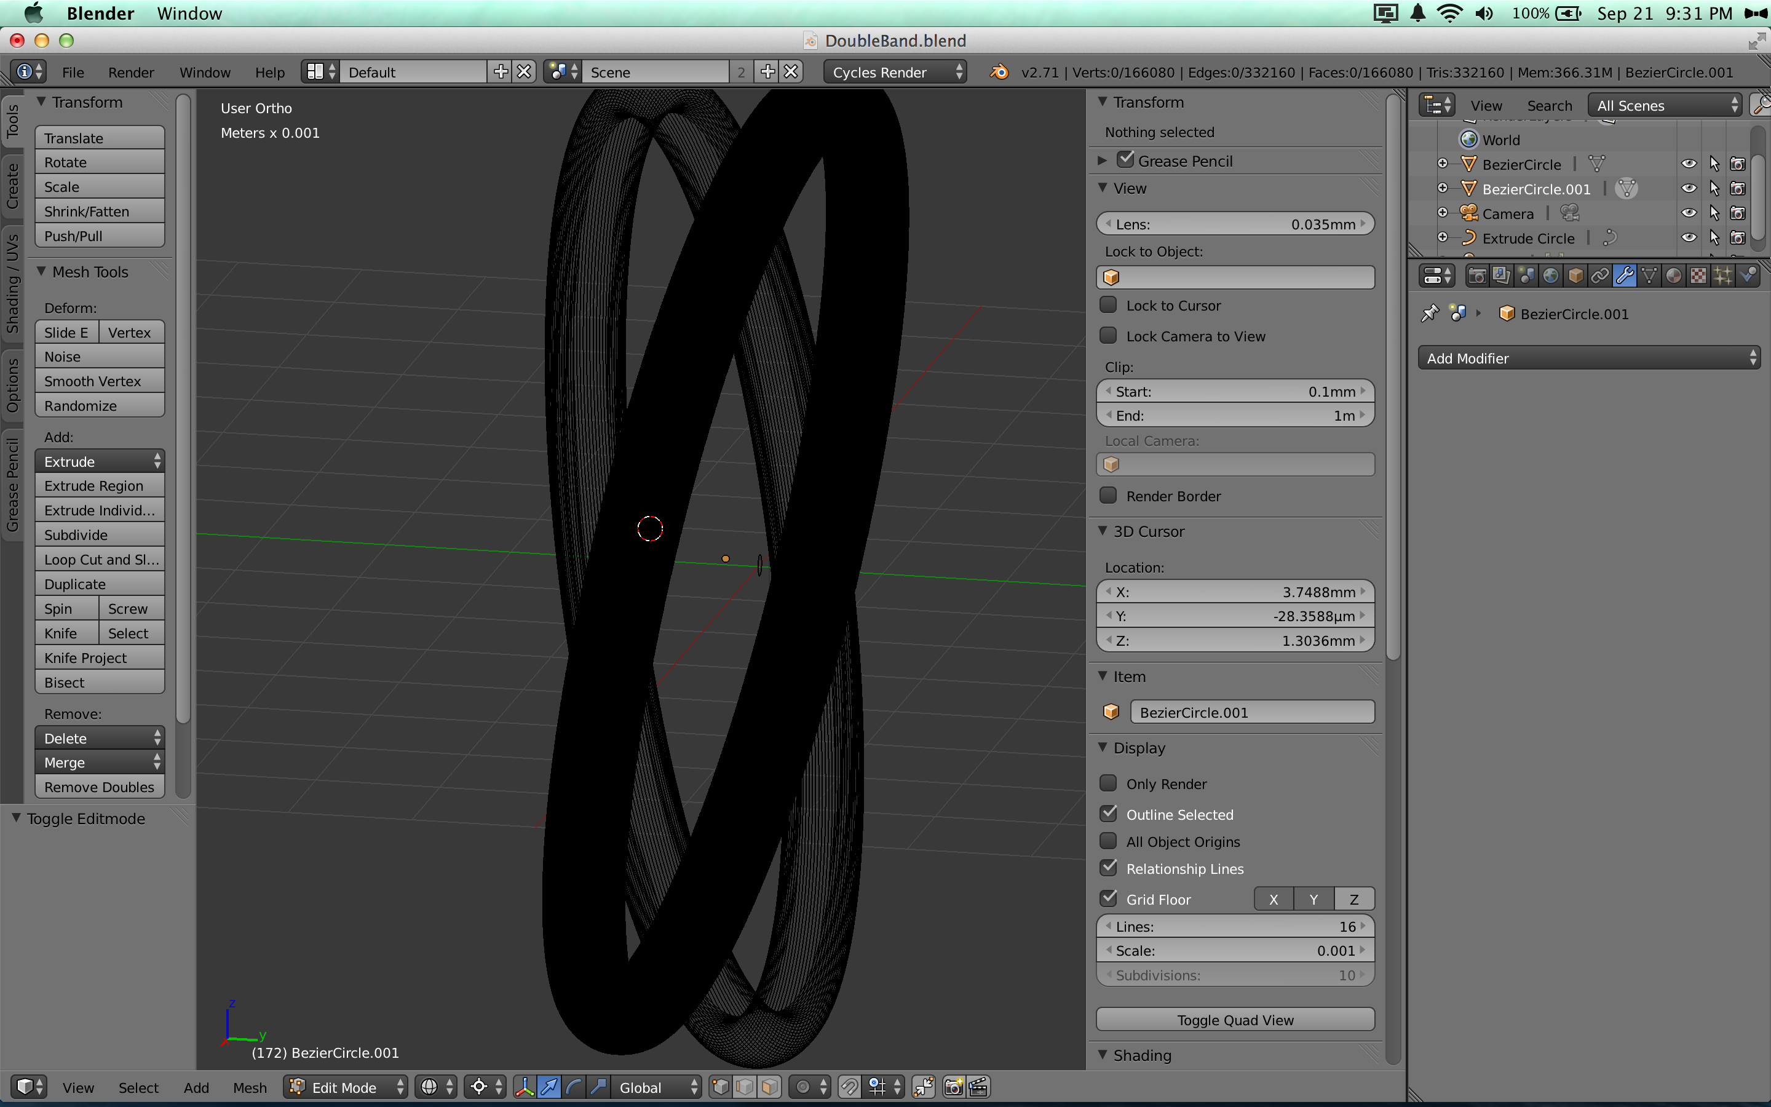
Task: Collapse the 3D Cursor panel
Action: (1103, 531)
